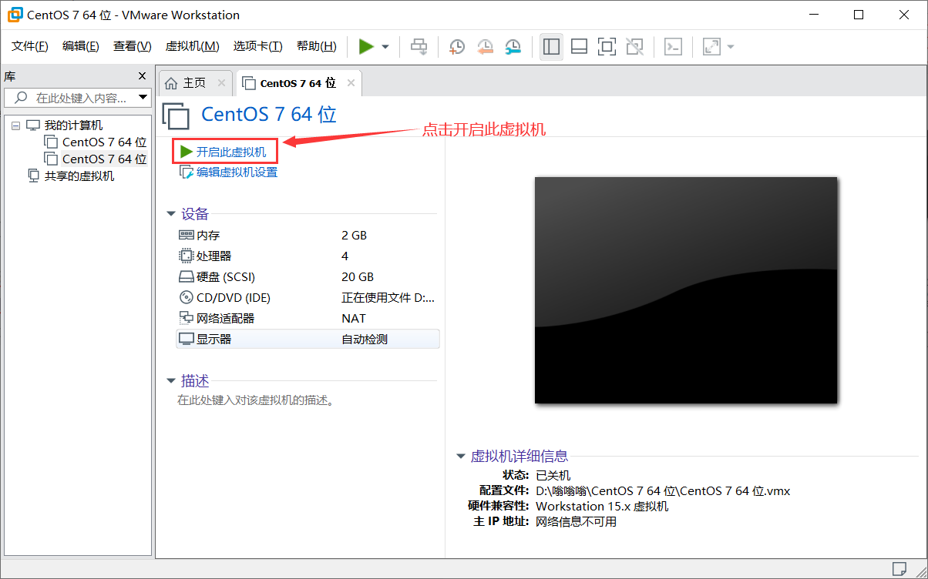Collapse the 我的计算机 tree node
Image resolution: width=928 pixels, height=579 pixels.
[15, 126]
